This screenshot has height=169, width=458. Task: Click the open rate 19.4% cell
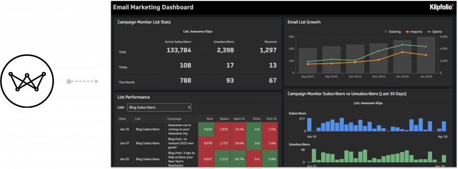pos(238,129)
